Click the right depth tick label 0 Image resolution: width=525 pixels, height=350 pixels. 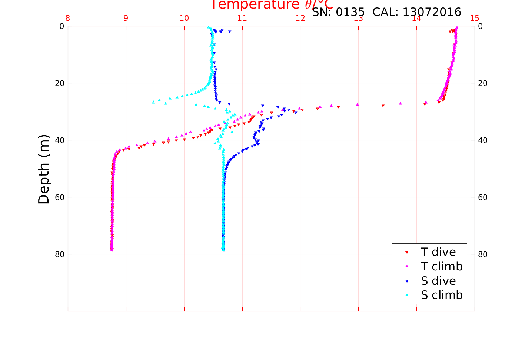coord(481,26)
